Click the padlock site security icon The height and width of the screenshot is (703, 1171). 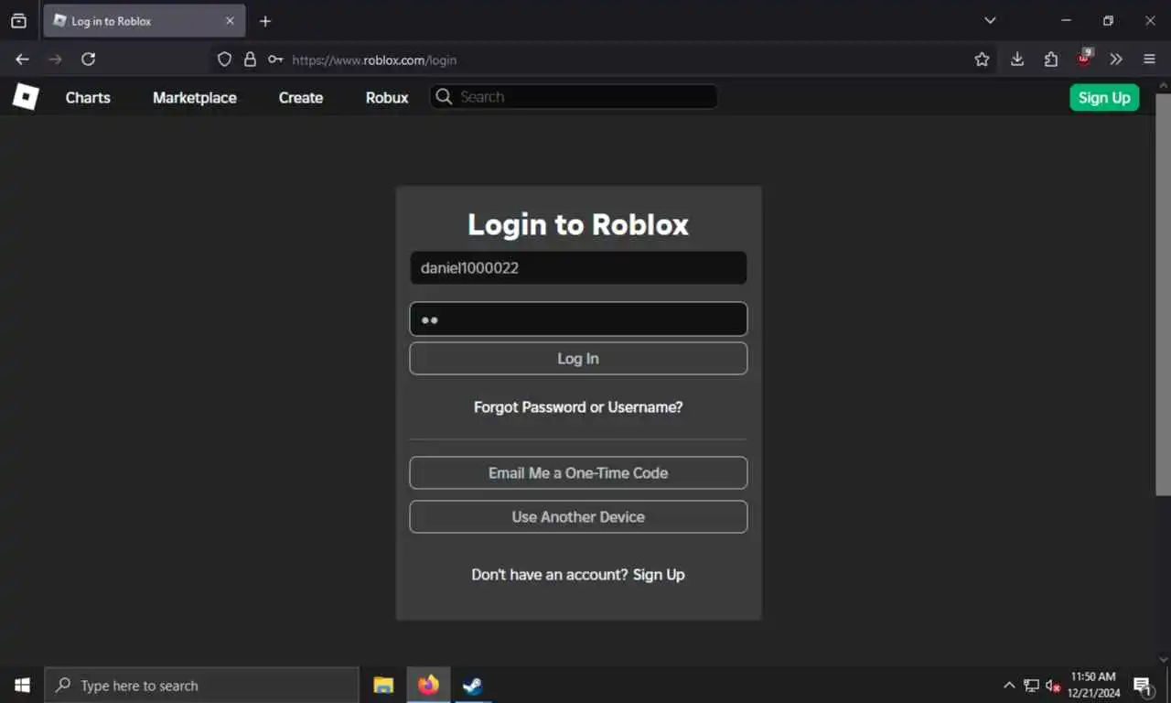[x=250, y=59]
